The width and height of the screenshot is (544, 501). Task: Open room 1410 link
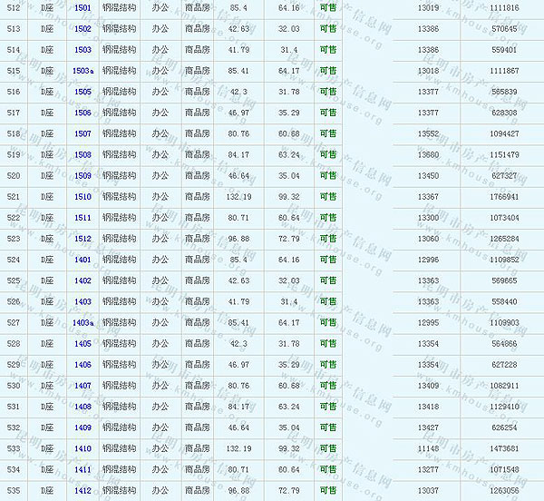(83, 448)
